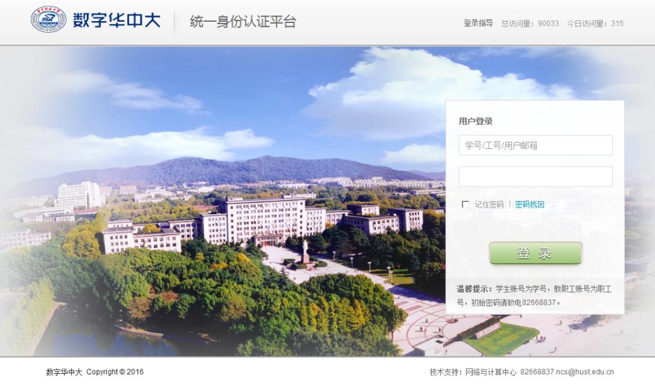Image resolution: width=655 pixels, height=384 pixels.
Task: Click the white main building in photo
Action: (265, 220)
